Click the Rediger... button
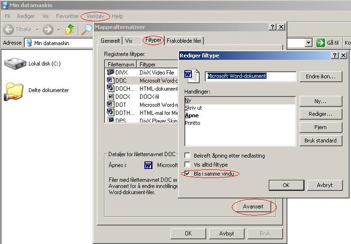 point(321,114)
